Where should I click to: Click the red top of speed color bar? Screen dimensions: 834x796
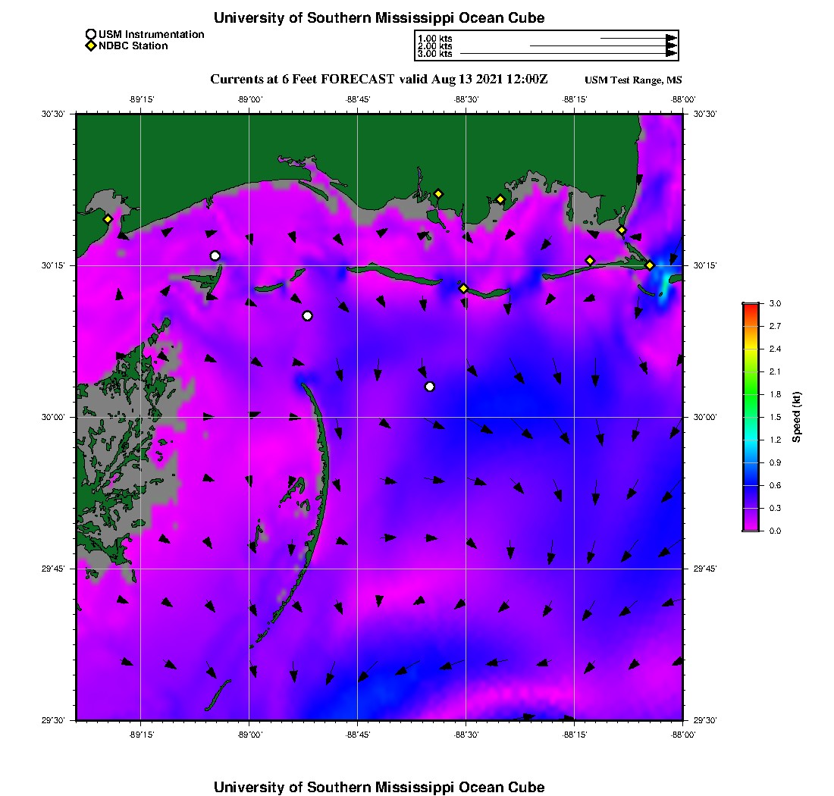click(x=751, y=306)
